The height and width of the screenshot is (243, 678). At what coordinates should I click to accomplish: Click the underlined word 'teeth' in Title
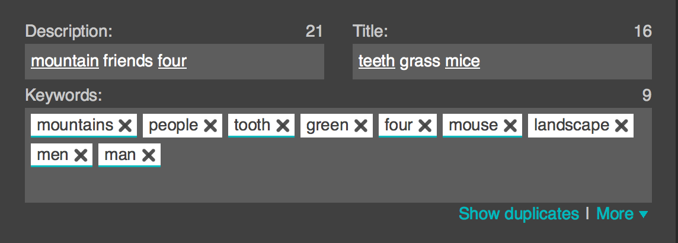point(376,61)
